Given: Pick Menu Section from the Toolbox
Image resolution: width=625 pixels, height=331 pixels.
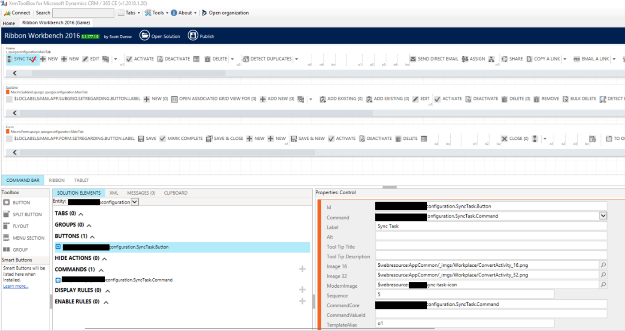Looking at the screenshot, I should [x=24, y=238].
